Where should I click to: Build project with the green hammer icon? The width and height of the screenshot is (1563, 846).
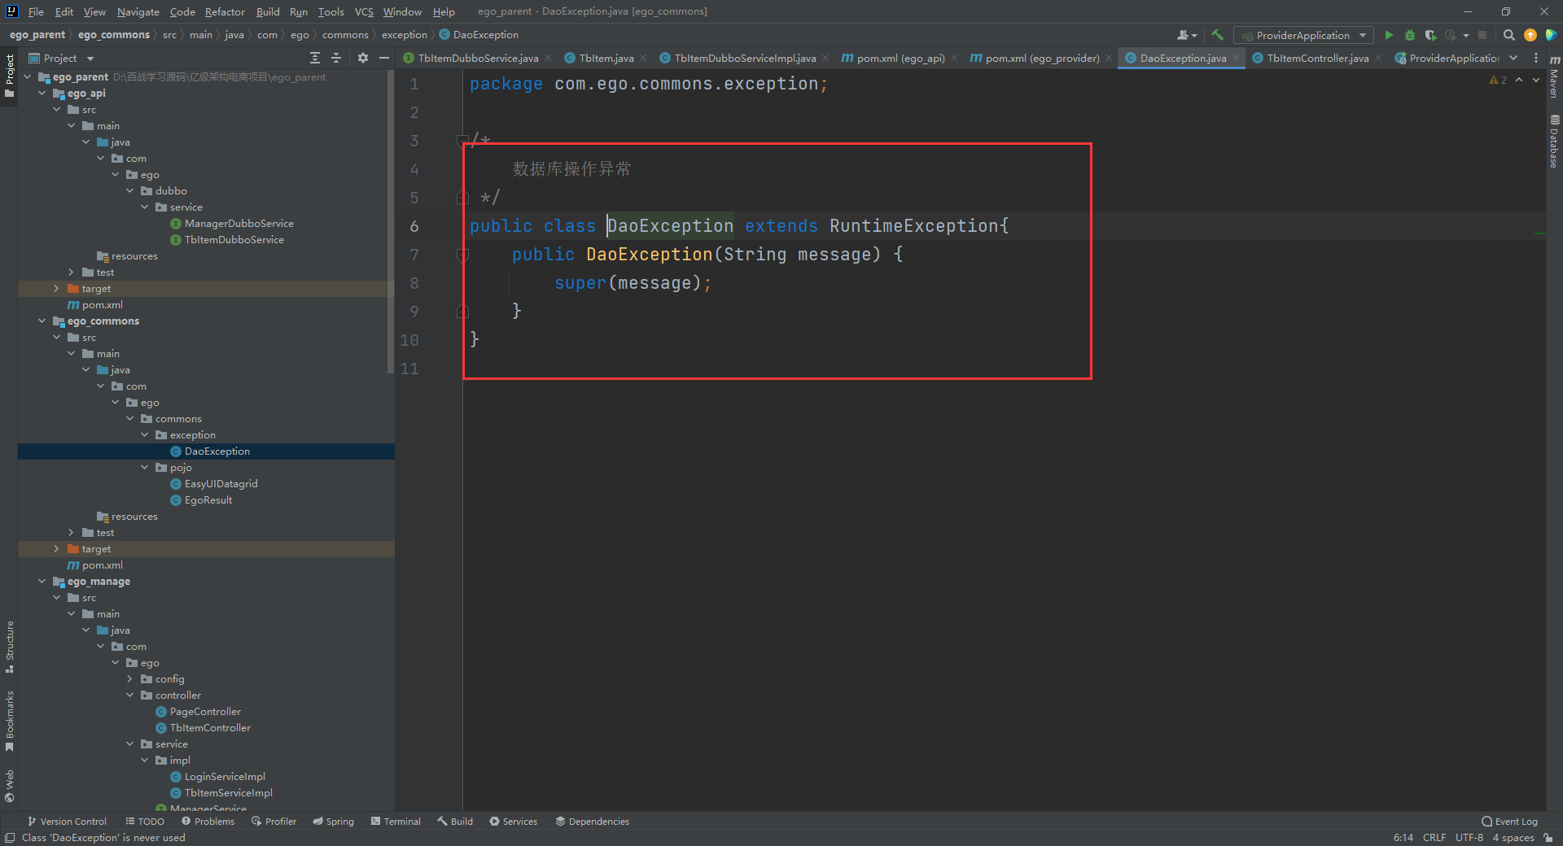[x=1217, y=35]
